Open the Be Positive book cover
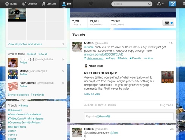Image resolution: width=185 pixels, height=140 pixels. (x=167, y=77)
